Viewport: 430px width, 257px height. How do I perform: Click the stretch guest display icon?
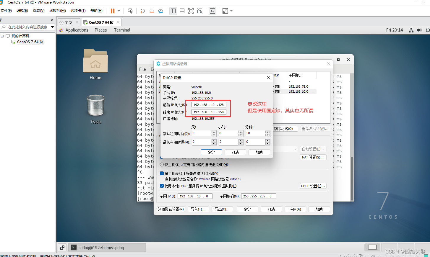click(225, 11)
